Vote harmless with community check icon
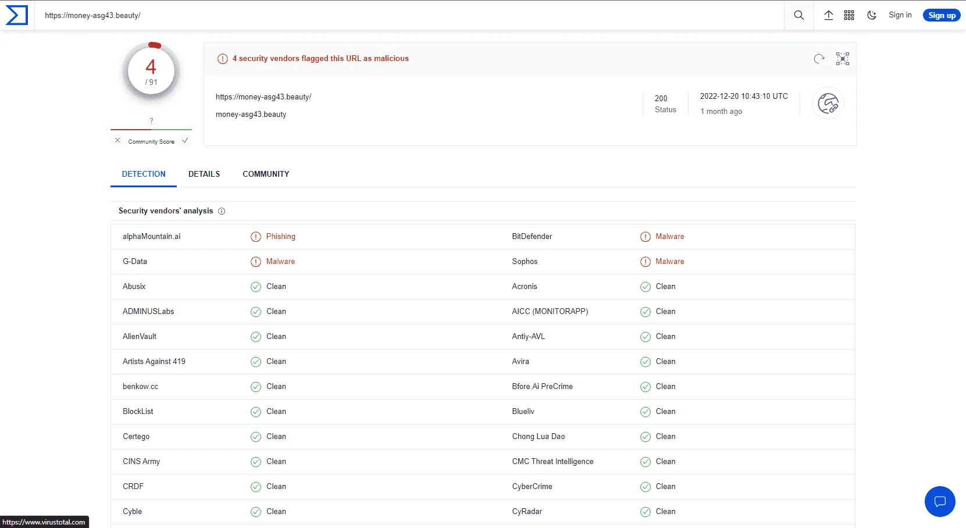This screenshot has height=528, width=966. (185, 141)
